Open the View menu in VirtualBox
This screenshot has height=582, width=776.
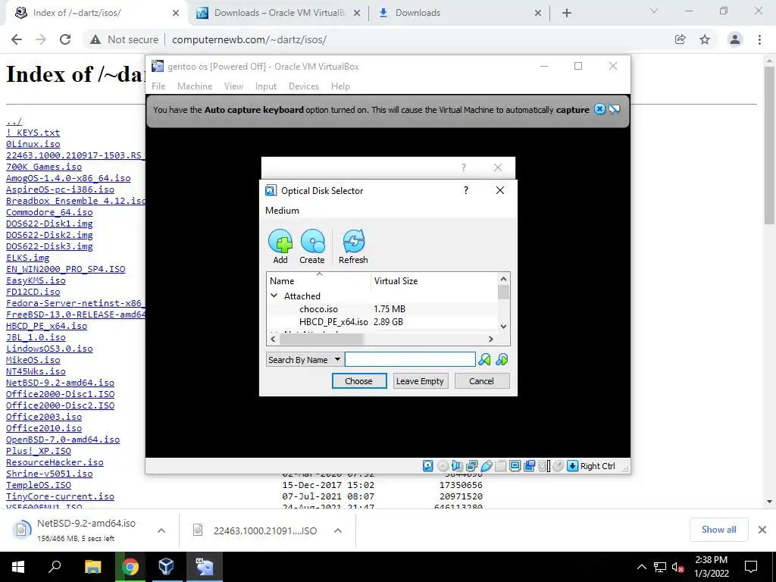pos(233,86)
